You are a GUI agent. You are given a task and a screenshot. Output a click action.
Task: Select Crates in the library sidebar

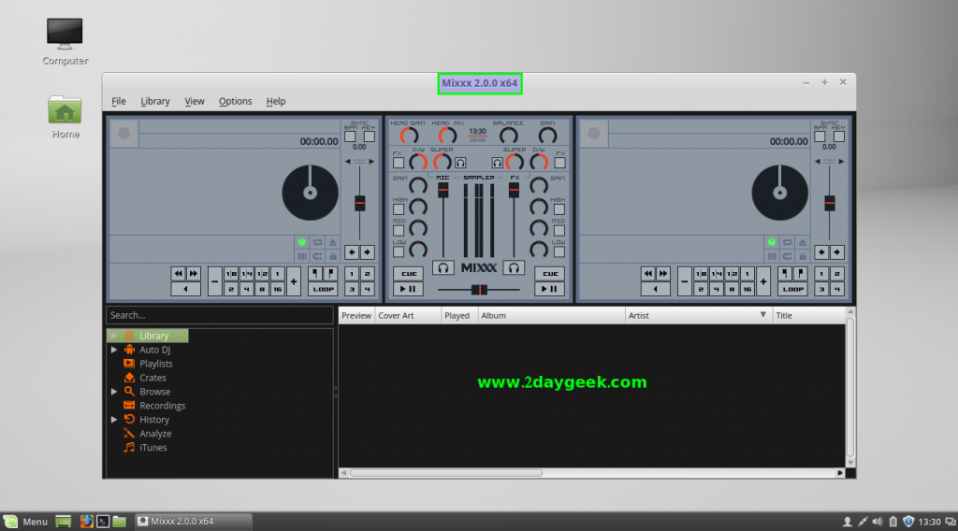click(x=152, y=378)
